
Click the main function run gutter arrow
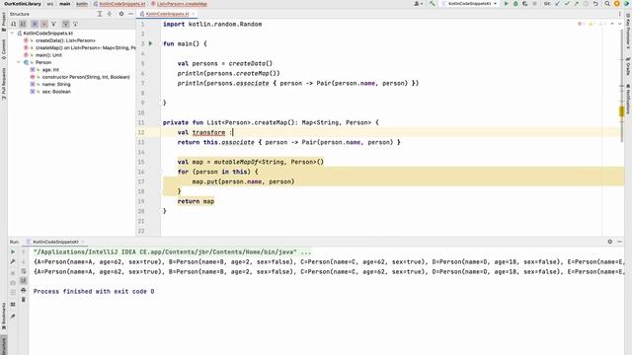151,43
